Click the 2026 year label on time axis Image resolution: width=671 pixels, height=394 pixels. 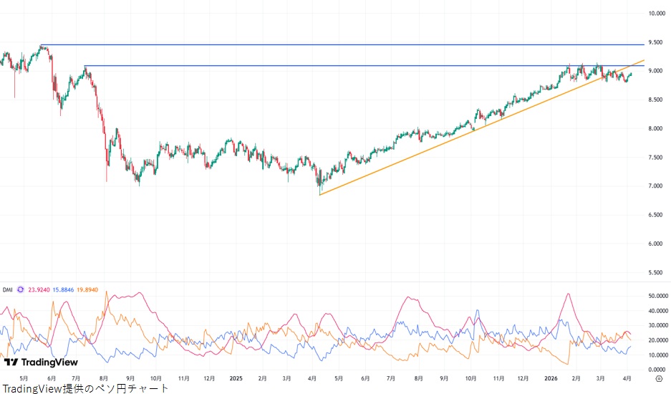[550, 378]
